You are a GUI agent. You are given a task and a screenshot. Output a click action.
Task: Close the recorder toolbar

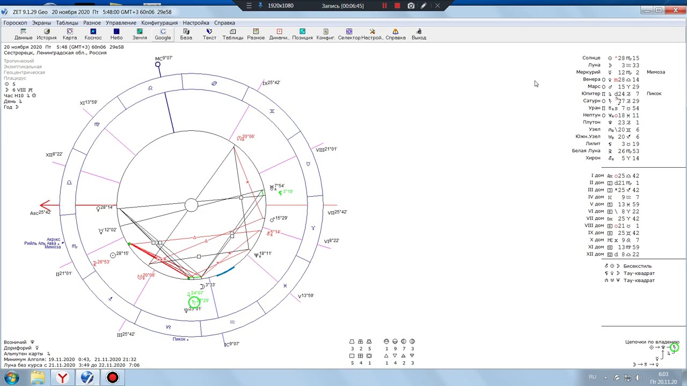click(437, 5)
